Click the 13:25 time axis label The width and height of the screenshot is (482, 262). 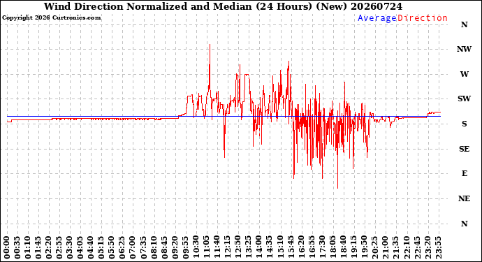249,247
